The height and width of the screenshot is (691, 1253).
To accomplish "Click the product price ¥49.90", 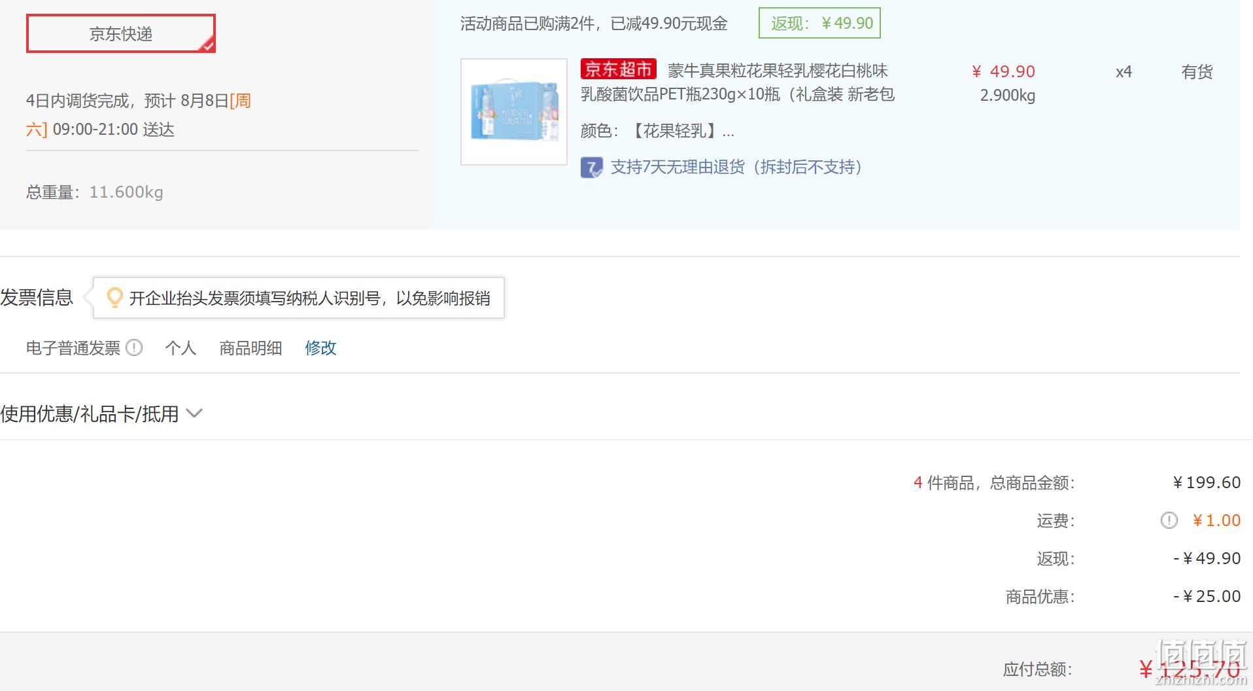I will tap(1003, 71).
